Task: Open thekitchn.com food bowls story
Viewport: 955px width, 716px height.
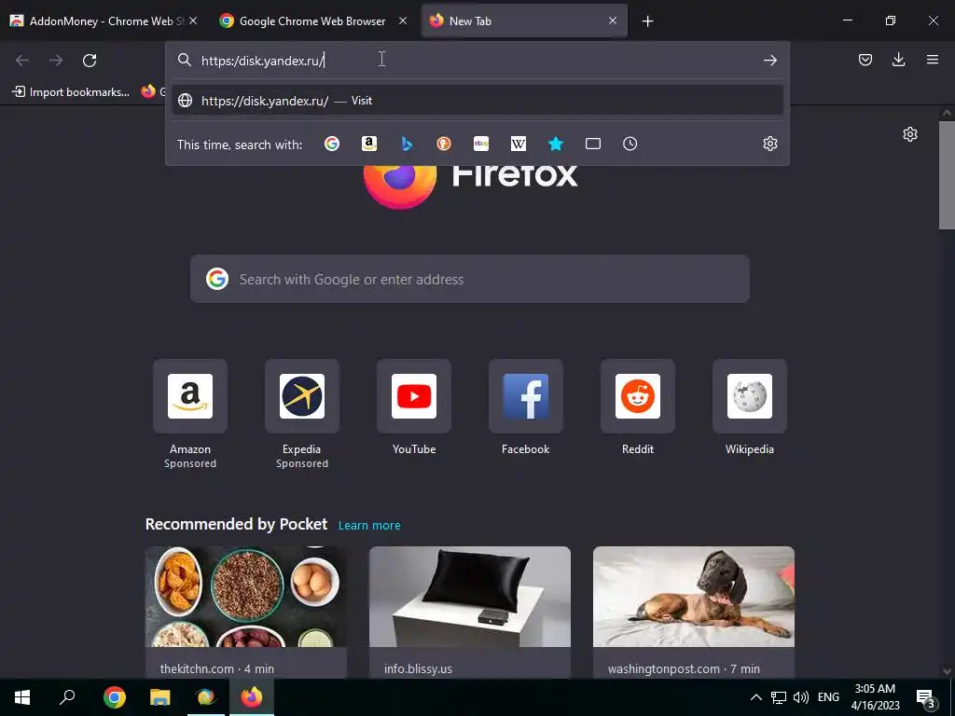Action: (x=246, y=612)
